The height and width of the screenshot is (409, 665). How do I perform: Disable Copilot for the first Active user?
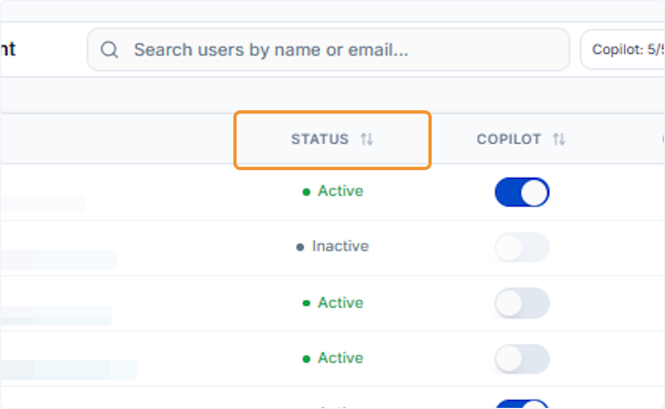522,192
